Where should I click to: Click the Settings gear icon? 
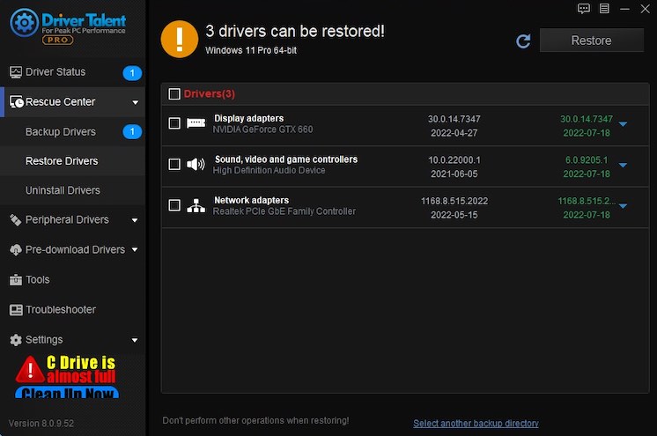[16, 340]
